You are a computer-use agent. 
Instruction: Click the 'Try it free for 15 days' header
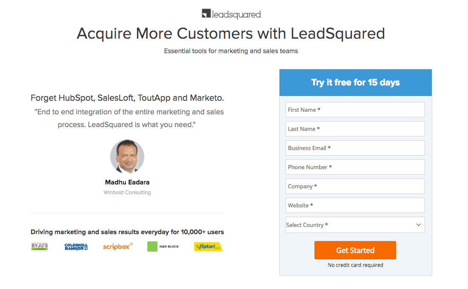pos(355,82)
